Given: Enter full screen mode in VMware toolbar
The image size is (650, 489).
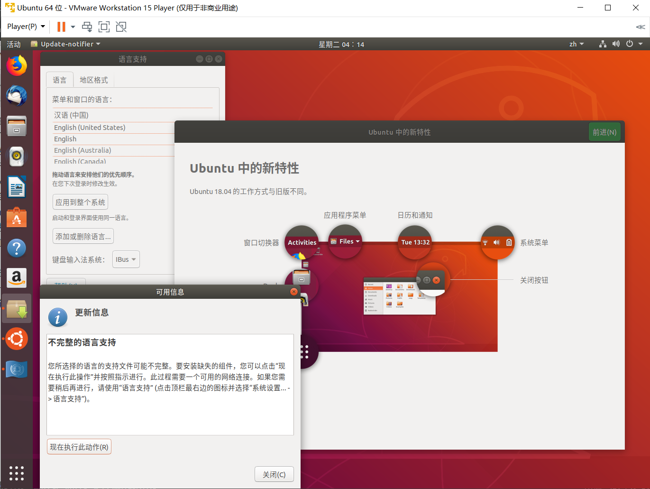Looking at the screenshot, I should click(104, 27).
